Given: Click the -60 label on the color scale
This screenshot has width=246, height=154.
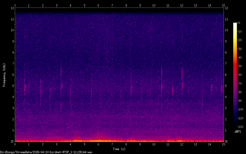Looking at the screenshot, I should click(x=240, y=75).
